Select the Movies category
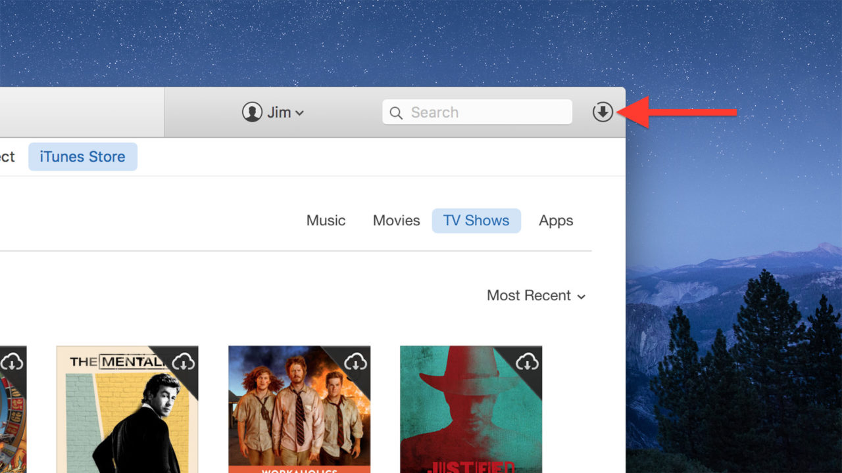842x473 pixels. click(396, 221)
